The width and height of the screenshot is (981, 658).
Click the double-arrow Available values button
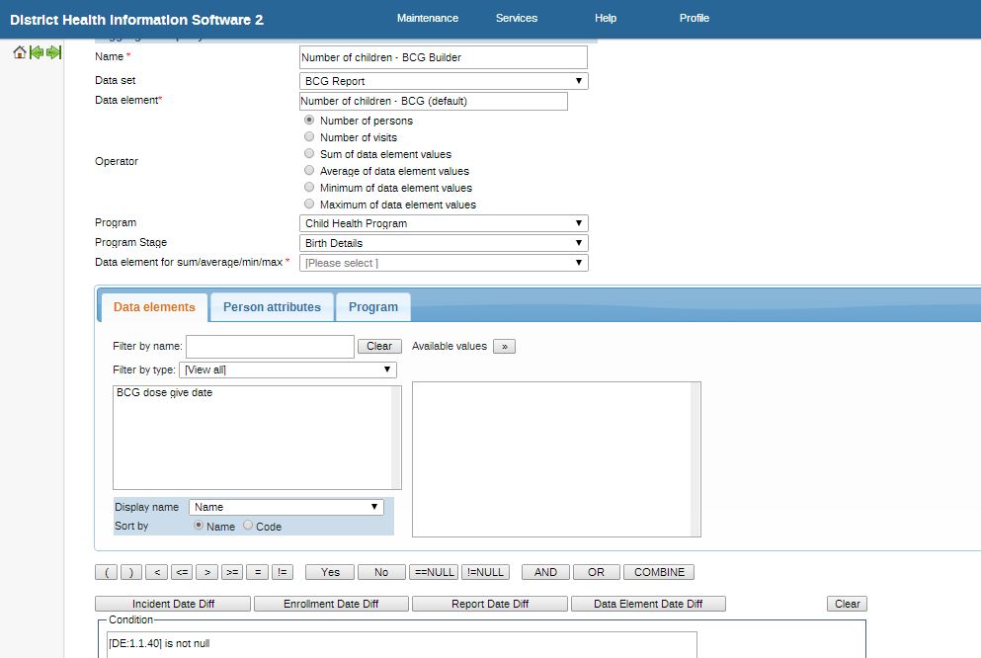click(x=504, y=347)
